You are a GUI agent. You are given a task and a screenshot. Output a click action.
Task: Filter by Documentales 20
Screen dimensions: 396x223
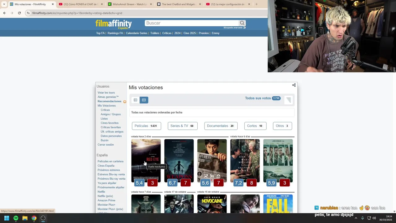pos(221,126)
